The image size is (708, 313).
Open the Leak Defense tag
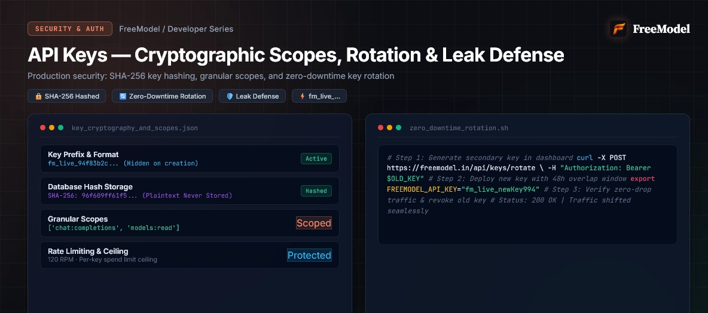point(253,96)
